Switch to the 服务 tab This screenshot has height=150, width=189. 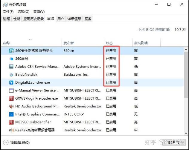tap(88, 19)
